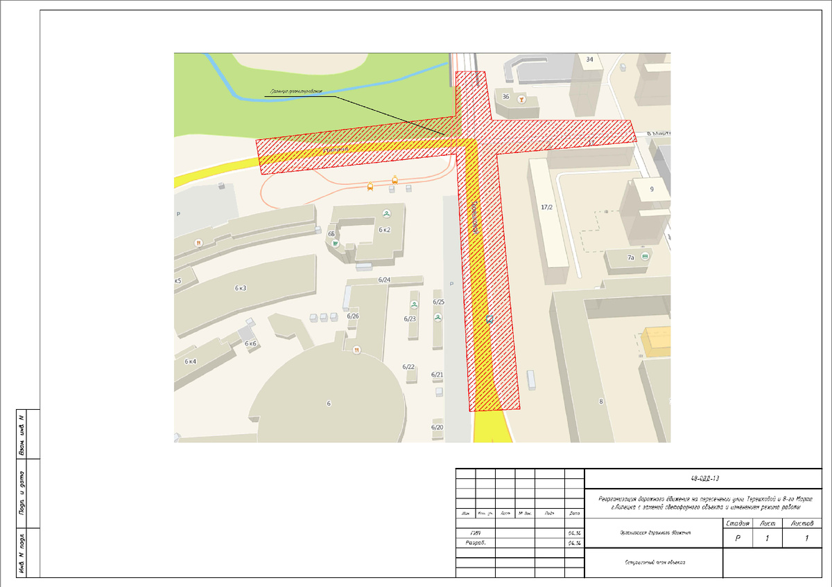Viewport: 832px width, 587px height.
Task: Click date 04.14 in the Разраб. row
Action: 574,543
